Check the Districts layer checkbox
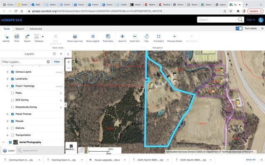Viewport: 265px width, 165px height. tap(12, 128)
